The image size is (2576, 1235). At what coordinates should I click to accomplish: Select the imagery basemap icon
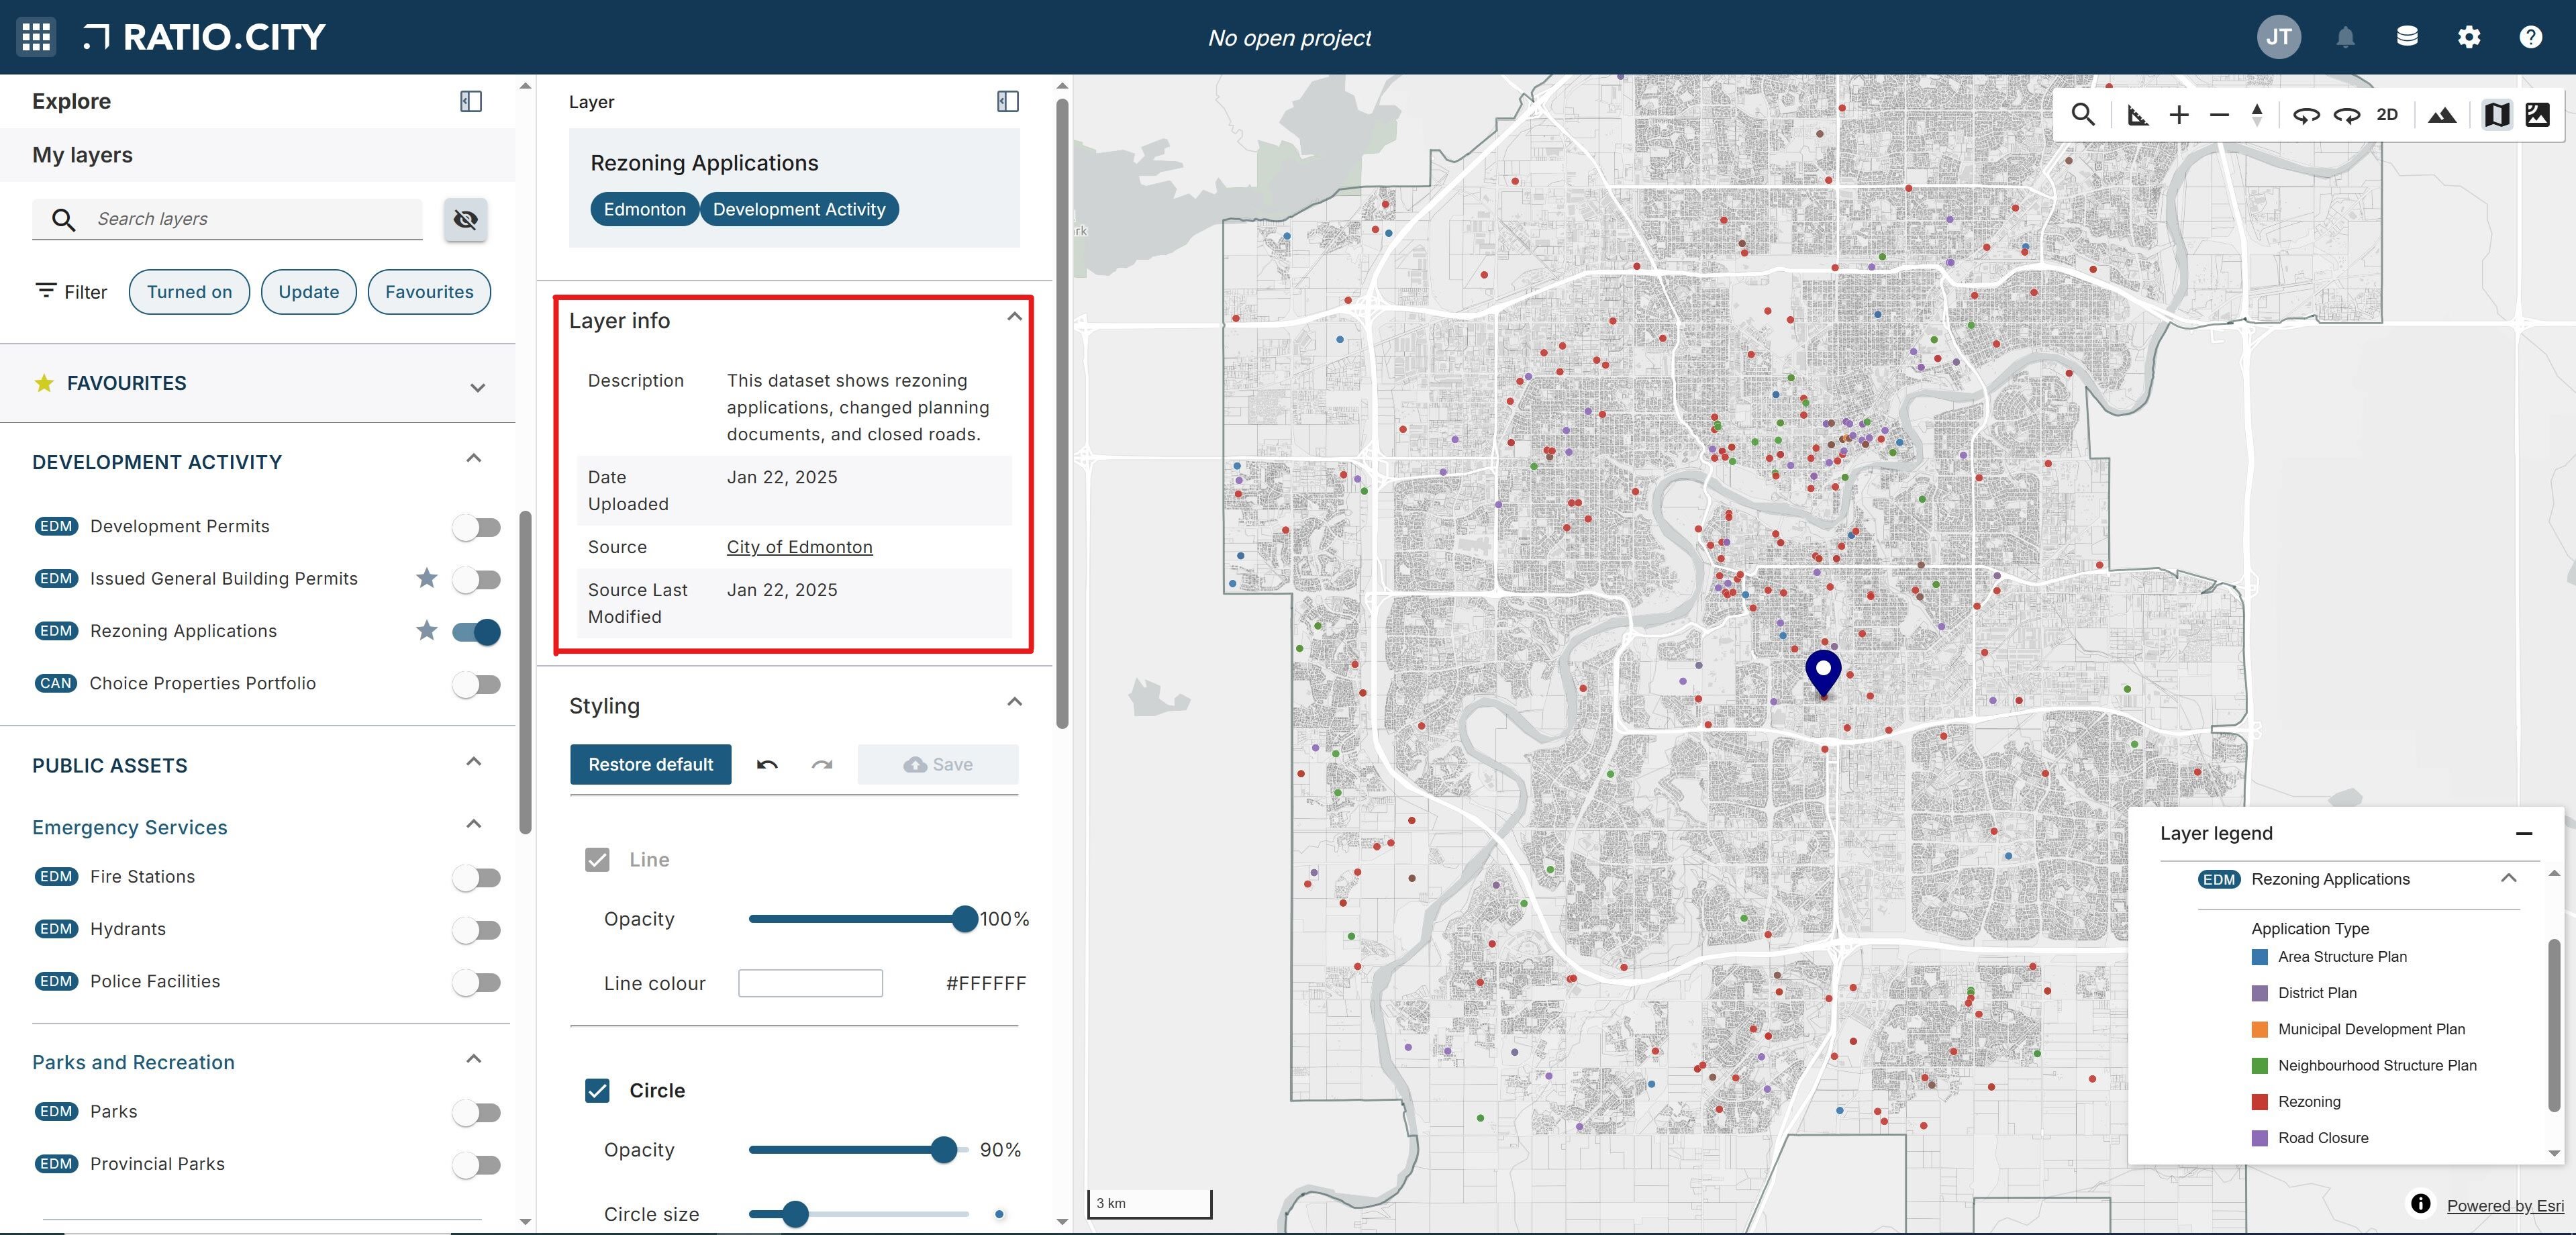click(x=2537, y=115)
